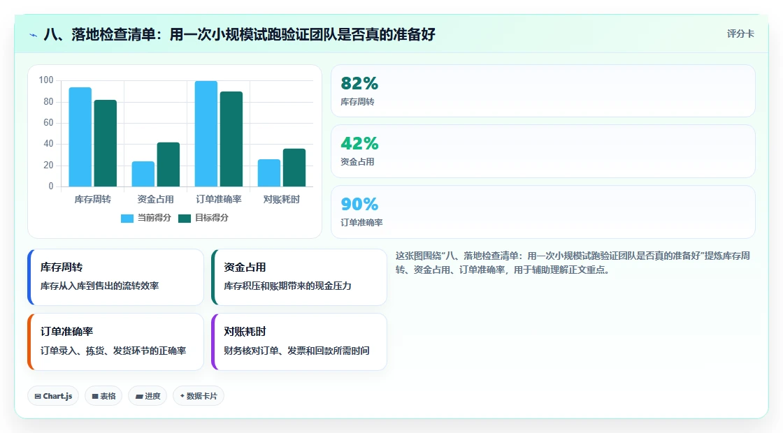Toggle the 目标得分 legend swatch
This screenshot has width=783, height=433.
point(185,218)
